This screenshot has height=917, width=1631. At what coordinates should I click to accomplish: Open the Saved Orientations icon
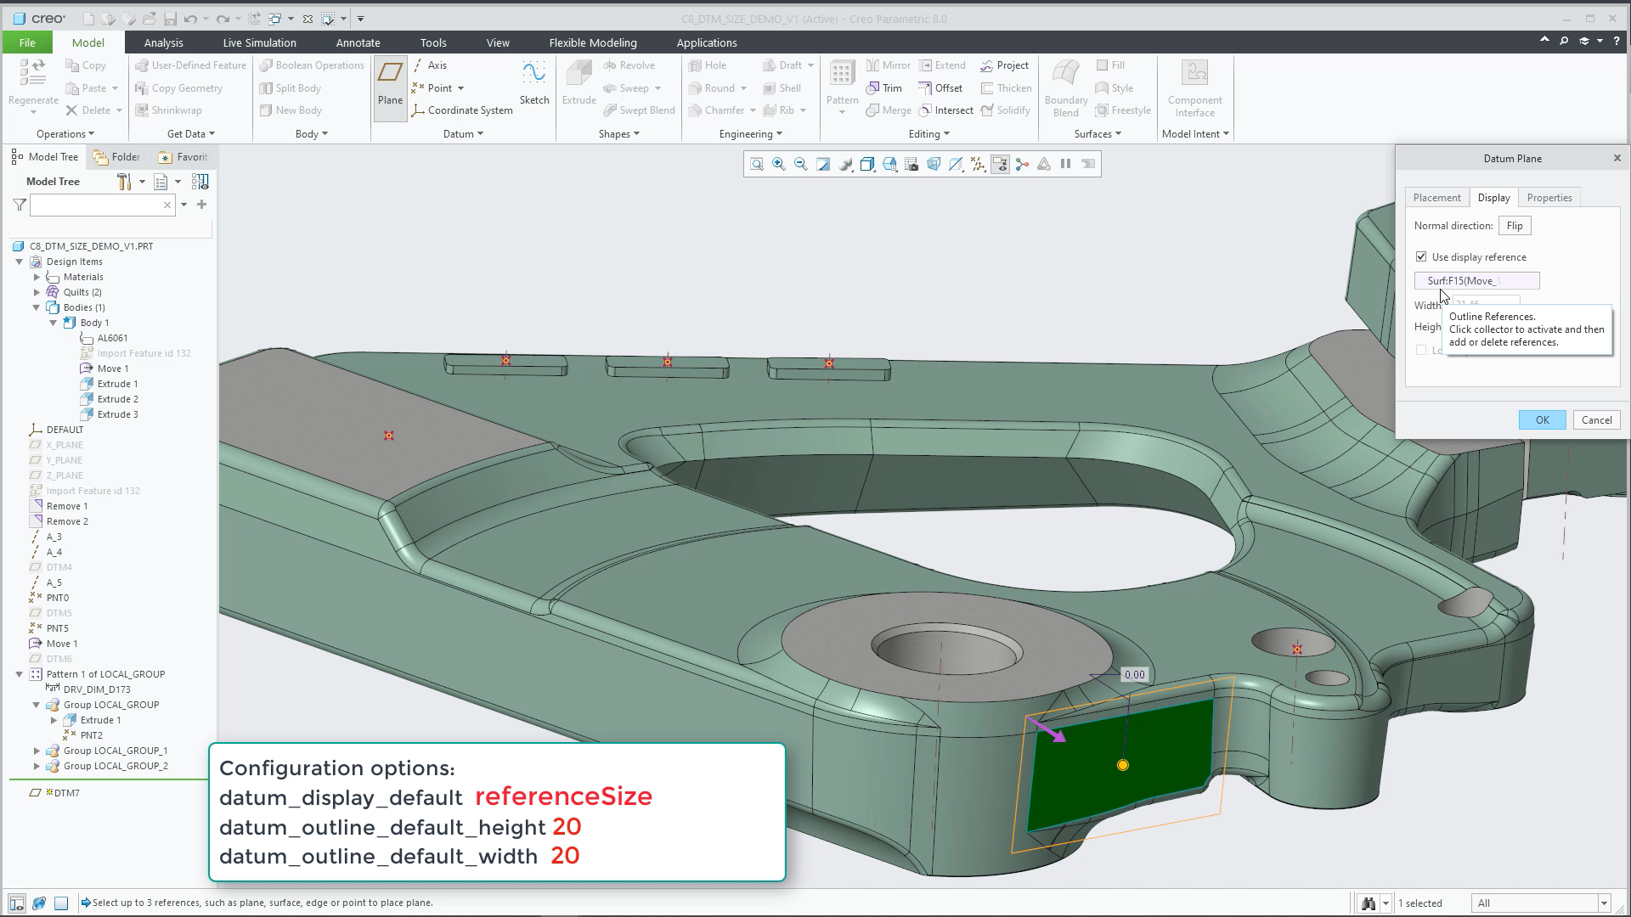889,164
